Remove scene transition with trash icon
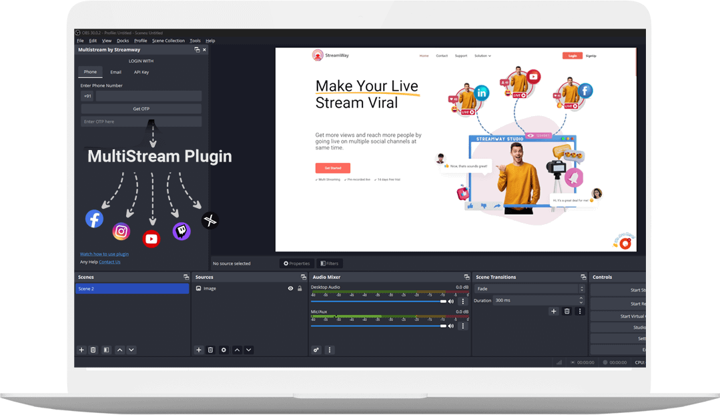The image size is (720, 415). 567,311
